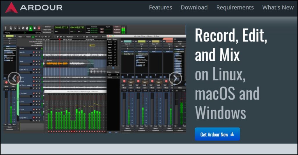The height and width of the screenshot is (155, 298).
Task: Open the Features menu item
Action: [160, 8]
